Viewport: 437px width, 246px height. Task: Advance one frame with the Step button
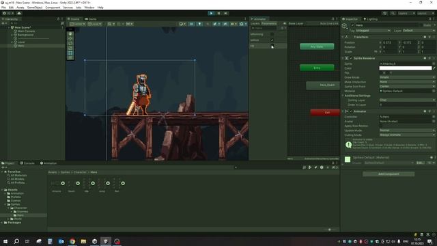pos(226,13)
